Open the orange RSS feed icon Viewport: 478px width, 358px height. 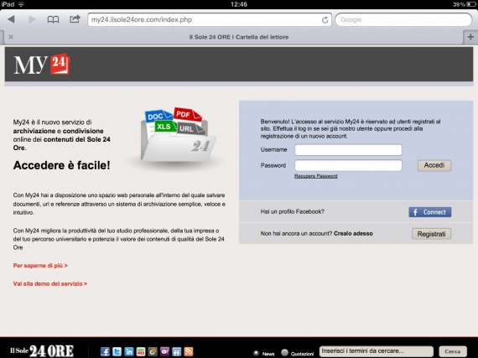click(189, 351)
